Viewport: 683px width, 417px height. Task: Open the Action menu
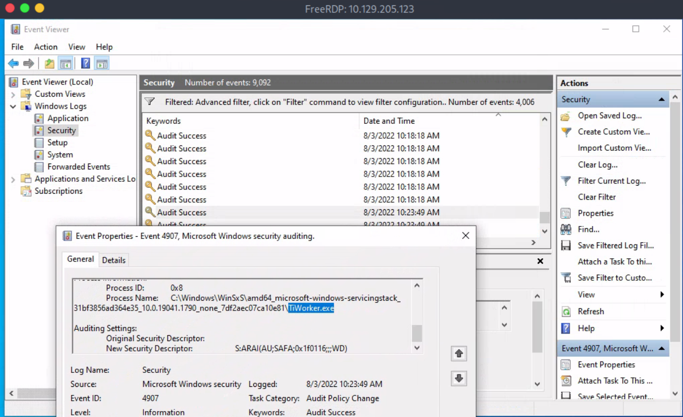(46, 47)
